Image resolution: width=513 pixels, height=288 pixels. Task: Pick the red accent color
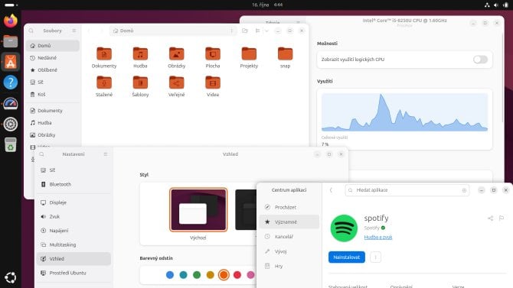pyautogui.click(x=237, y=275)
